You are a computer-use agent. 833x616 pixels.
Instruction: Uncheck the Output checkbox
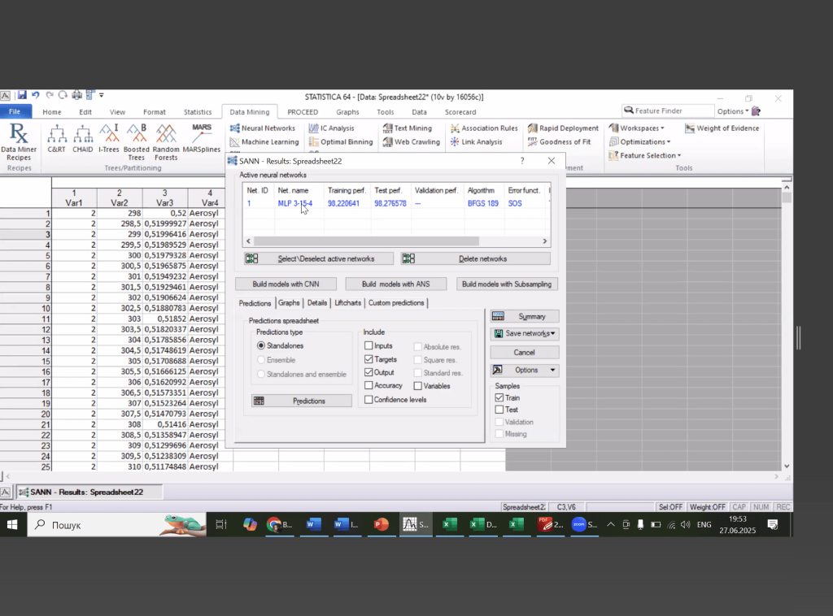point(369,372)
